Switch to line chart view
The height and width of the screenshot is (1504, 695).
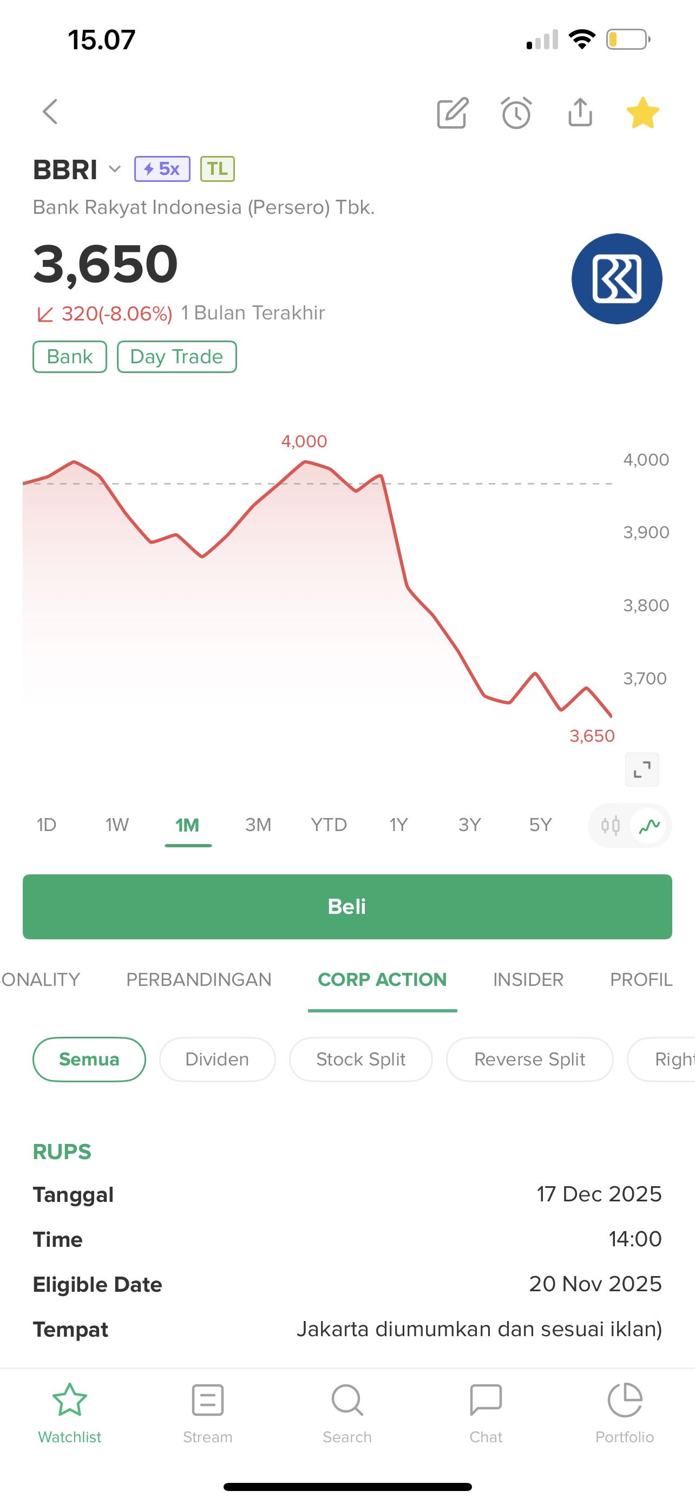coord(650,826)
